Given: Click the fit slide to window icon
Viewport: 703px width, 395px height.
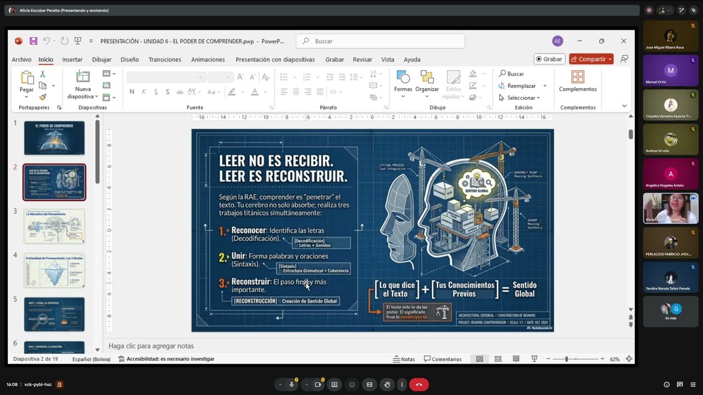Looking at the screenshot, I should (628, 359).
